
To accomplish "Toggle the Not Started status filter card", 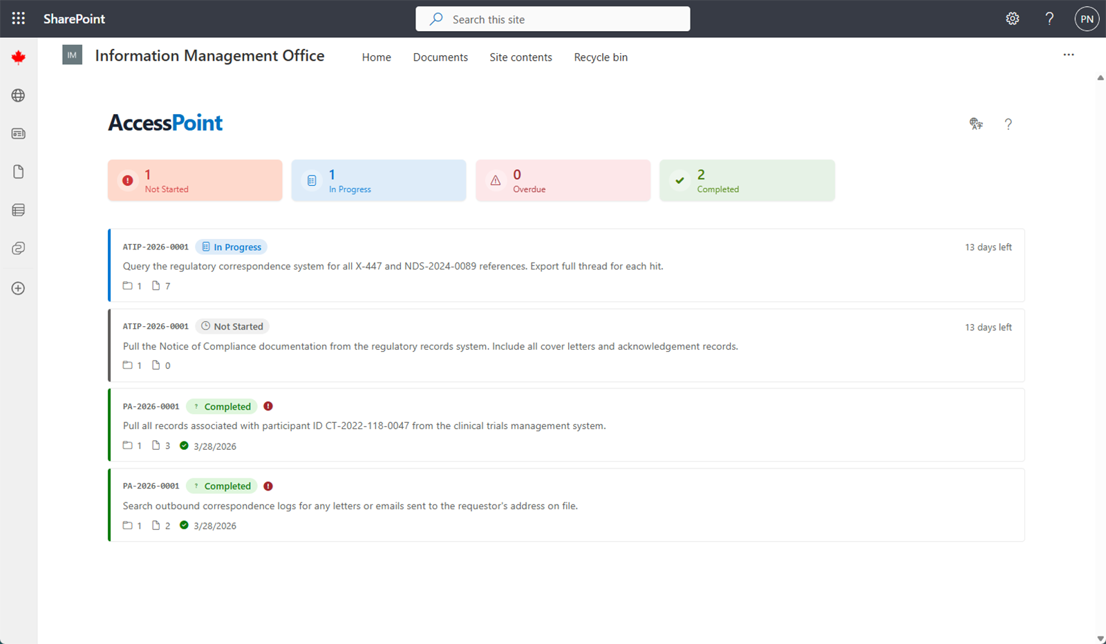I will click(194, 180).
